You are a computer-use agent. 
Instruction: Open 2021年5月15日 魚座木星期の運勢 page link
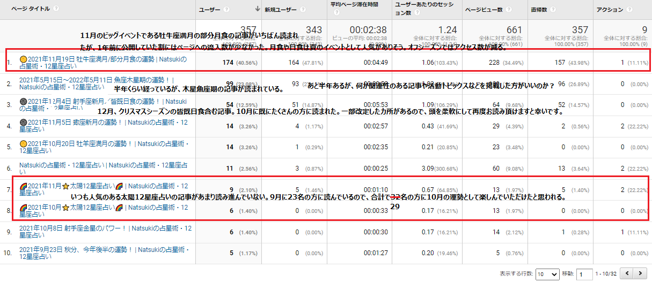coord(97,83)
